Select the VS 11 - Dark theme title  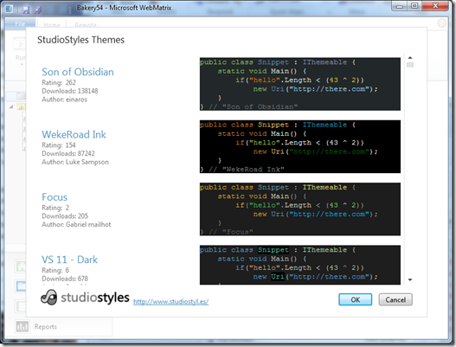coord(69,260)
